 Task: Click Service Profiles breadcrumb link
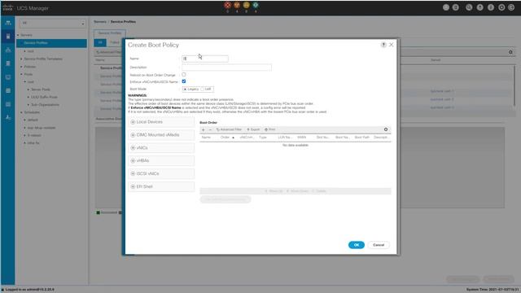tap(123, 22)
